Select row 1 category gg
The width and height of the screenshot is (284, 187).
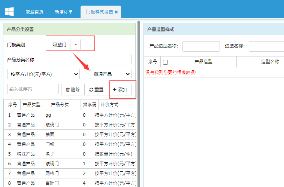70,115
